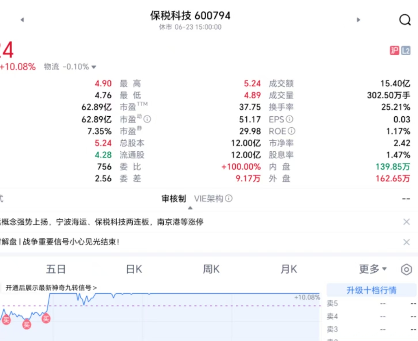Image resolution: width=418 pixels, height=341 pixels.
Task: Click the 市净率 2.42 value
Action: tap(402, 143)
